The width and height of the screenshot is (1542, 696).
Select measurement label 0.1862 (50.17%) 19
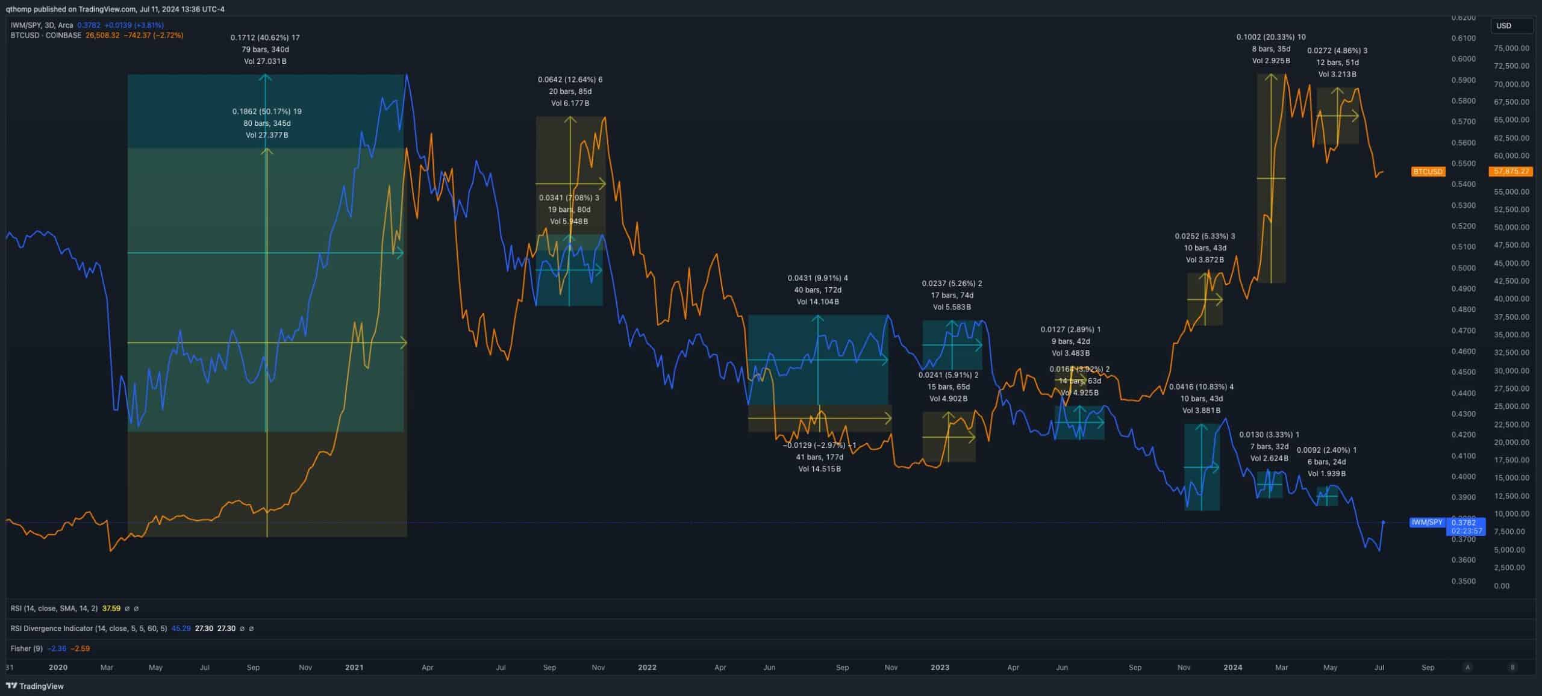pyautogui.click(x=267, y=111)
